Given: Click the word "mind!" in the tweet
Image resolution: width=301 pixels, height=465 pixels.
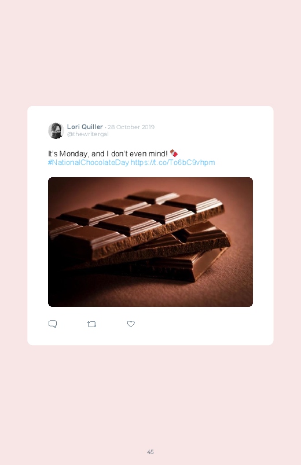Looking at the screenshot, I should coord(158,153).
